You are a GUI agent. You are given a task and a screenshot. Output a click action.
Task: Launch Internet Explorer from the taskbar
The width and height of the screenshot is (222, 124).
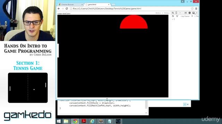click(x=92, y=121)
